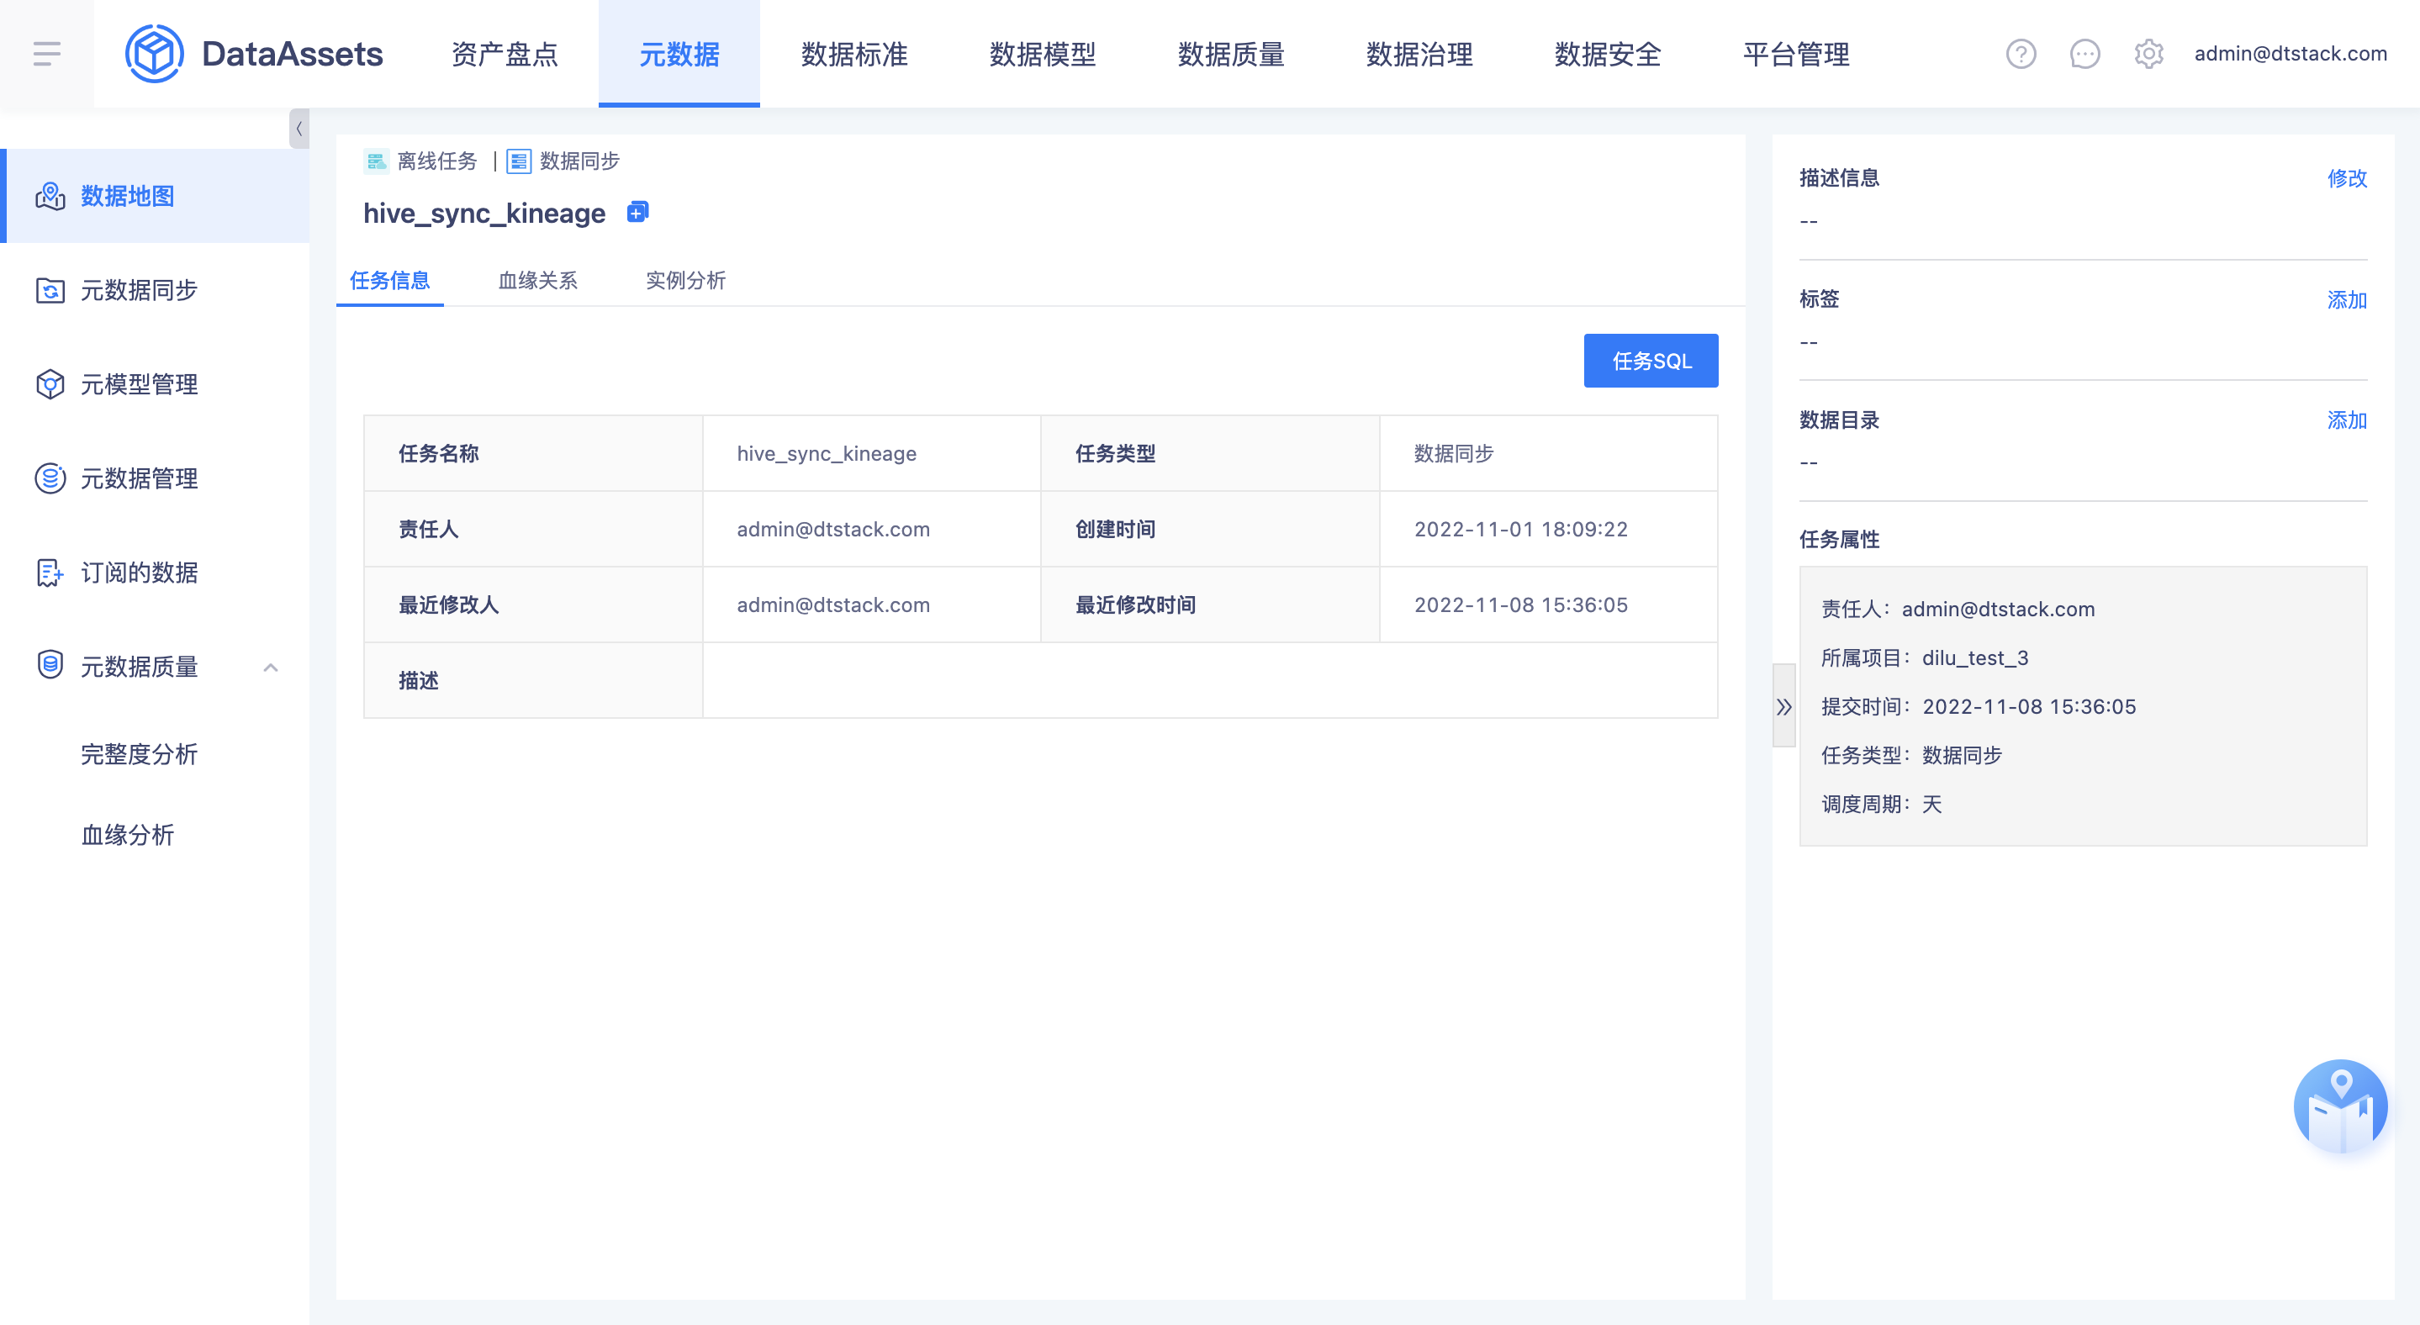Click the 创建时间 value 2022-11-01 18:09:22

point(1548,529)
